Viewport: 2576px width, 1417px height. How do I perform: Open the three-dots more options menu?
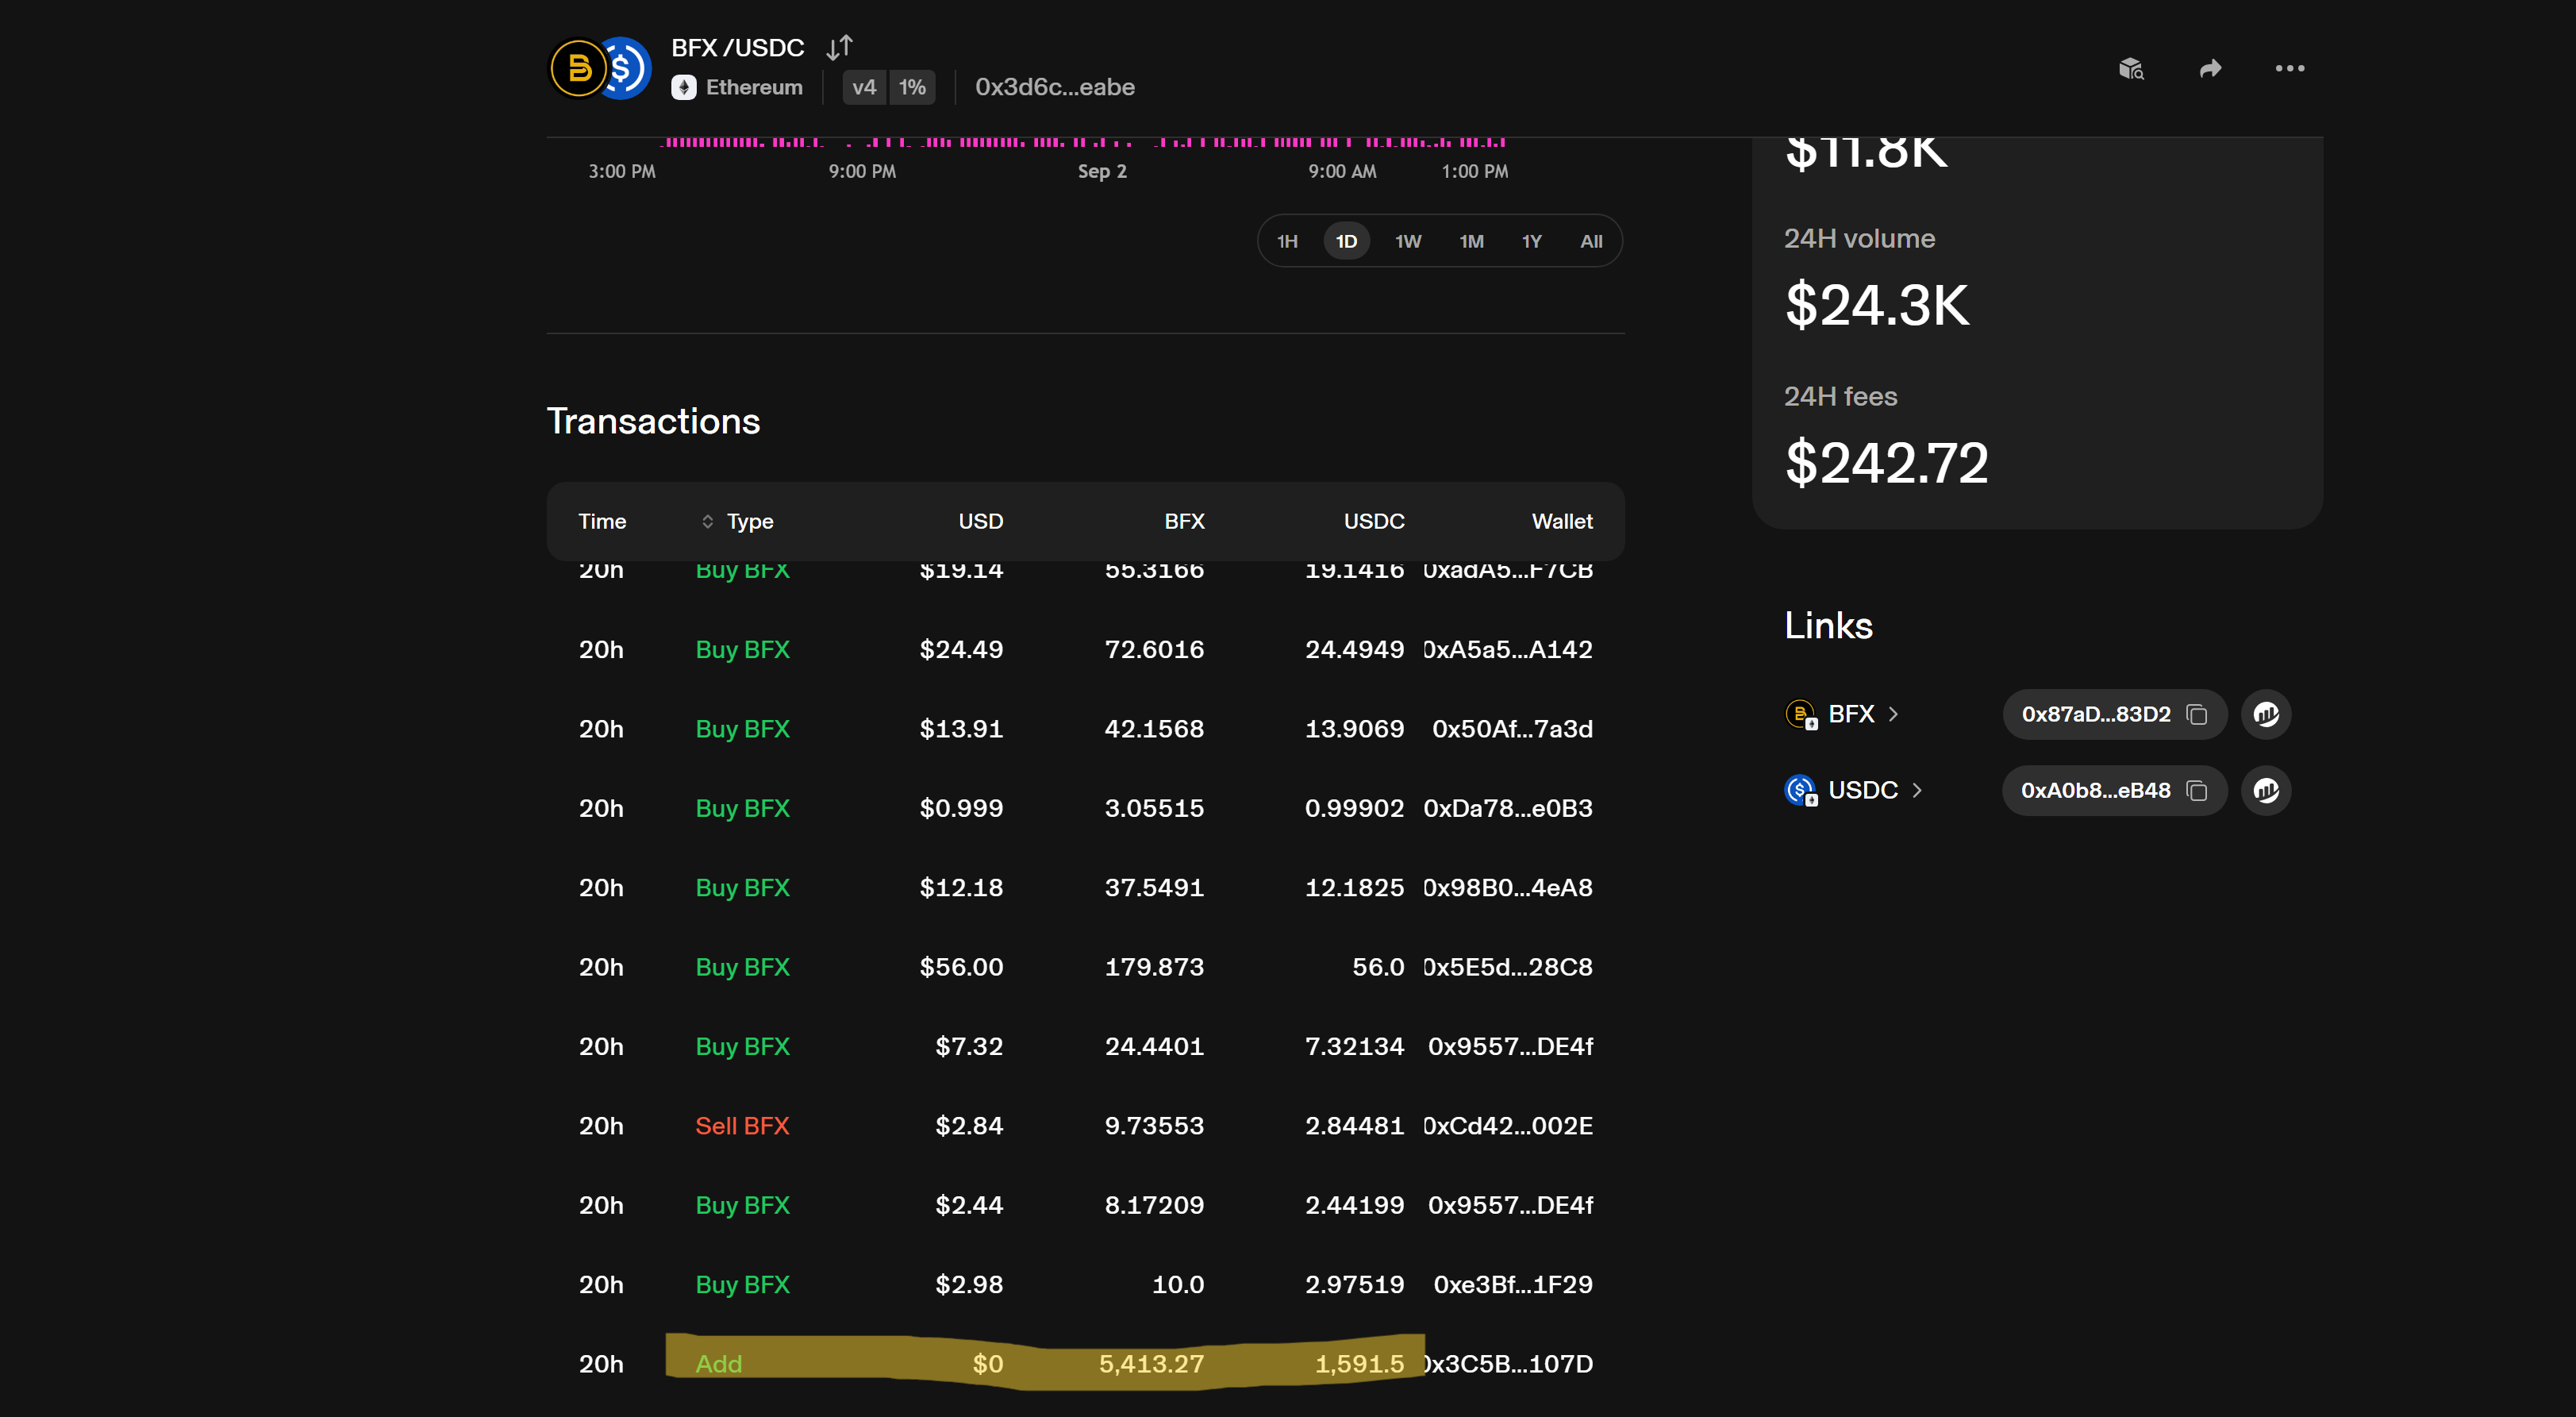(x=2290, y=68)
